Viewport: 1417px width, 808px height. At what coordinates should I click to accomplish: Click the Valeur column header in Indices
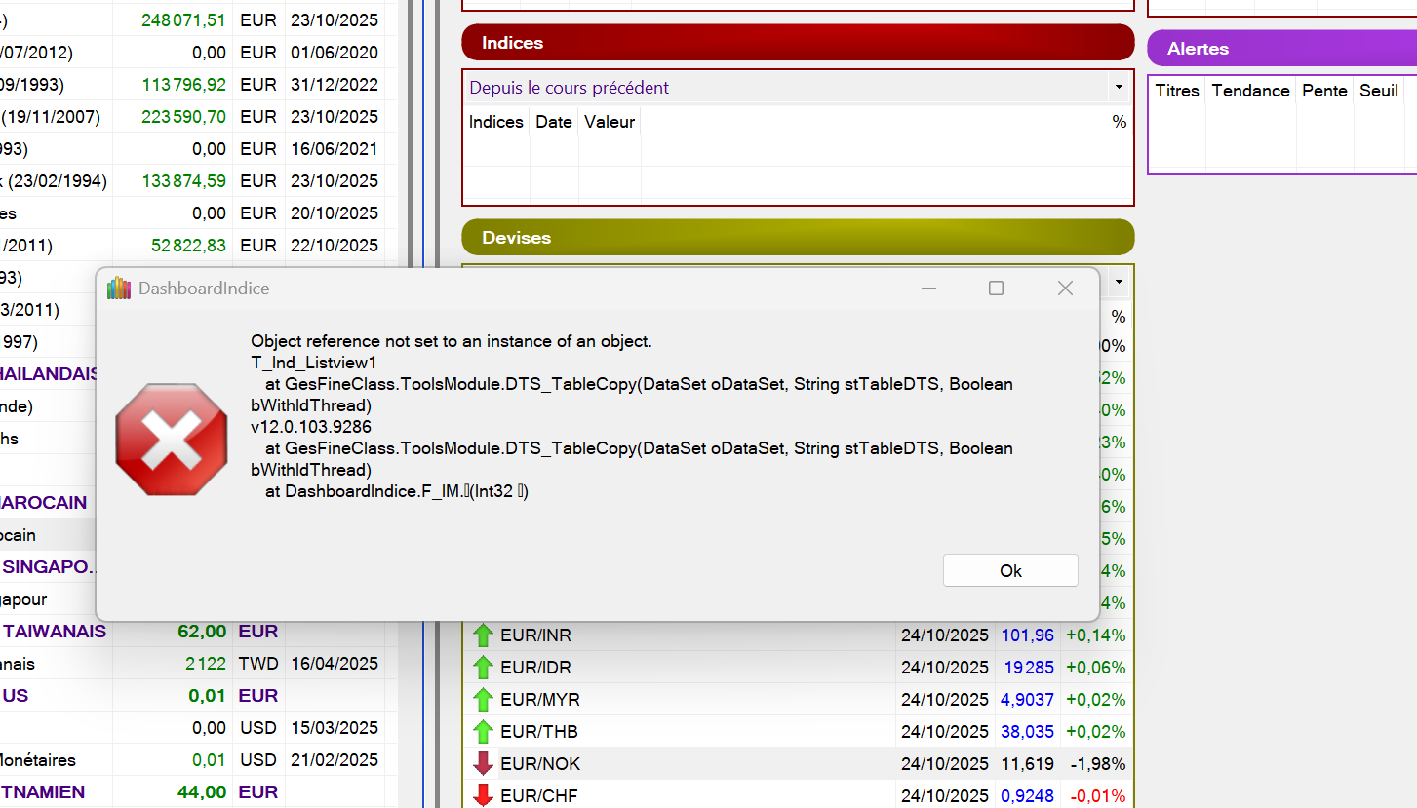pos(610,122)
